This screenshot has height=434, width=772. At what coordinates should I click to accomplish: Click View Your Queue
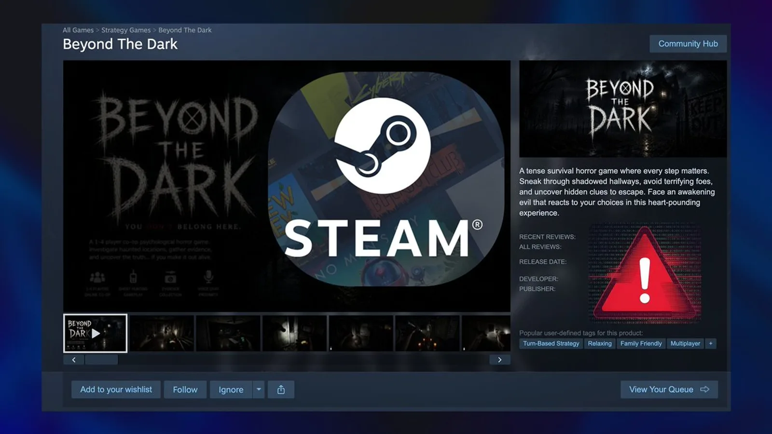coord(669,389)
